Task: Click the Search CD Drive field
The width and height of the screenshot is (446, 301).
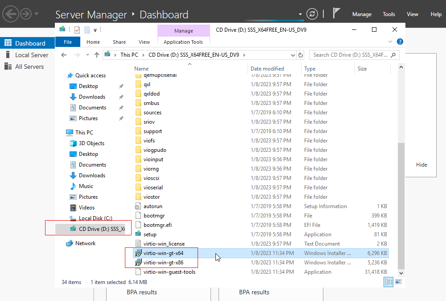Action: tap(354, 55)
